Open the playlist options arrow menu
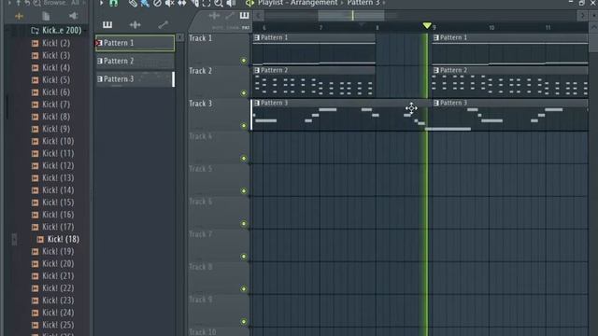 click(102, 3)
